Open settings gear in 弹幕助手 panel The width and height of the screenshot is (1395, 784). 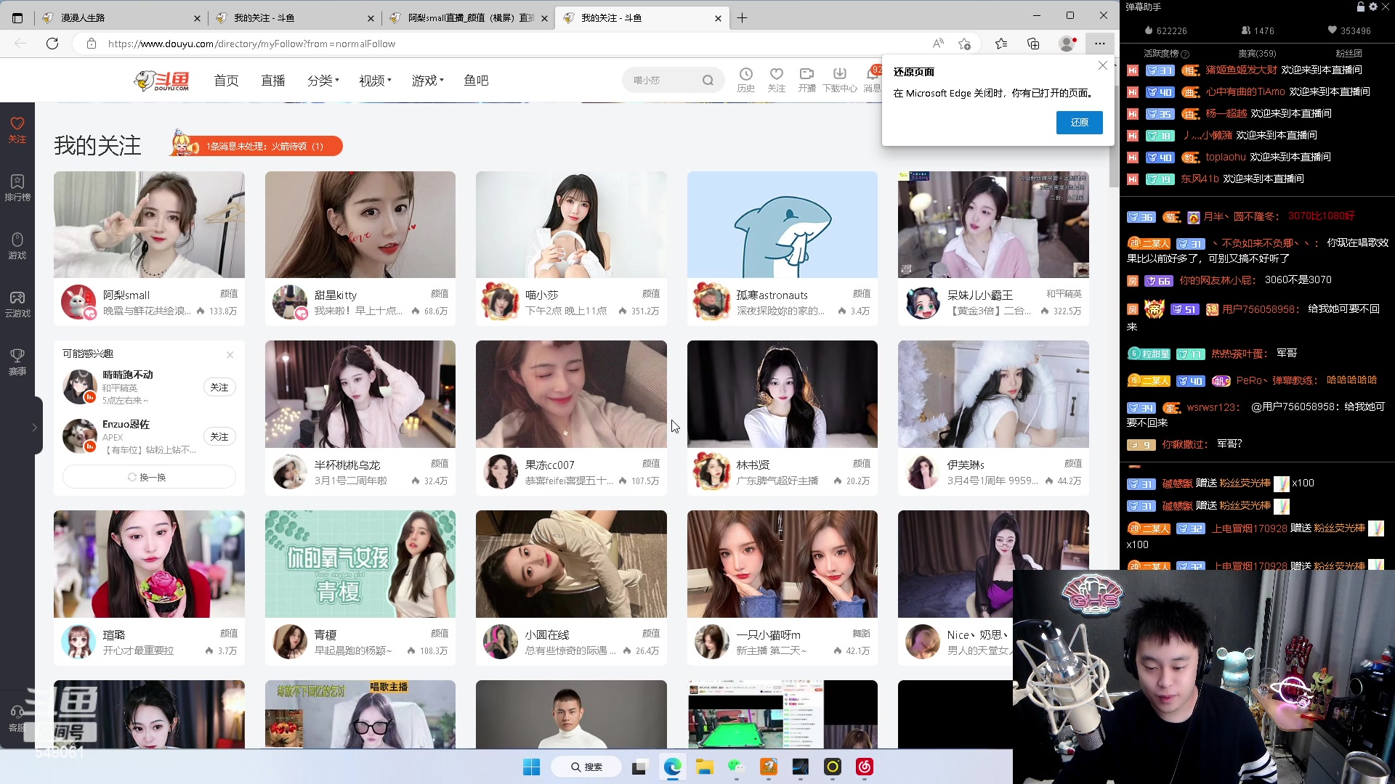tap(1373, 7)
